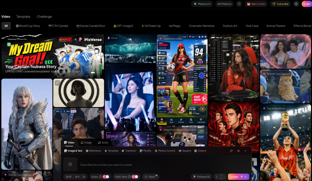Click the language globe icon

(296, 4)
